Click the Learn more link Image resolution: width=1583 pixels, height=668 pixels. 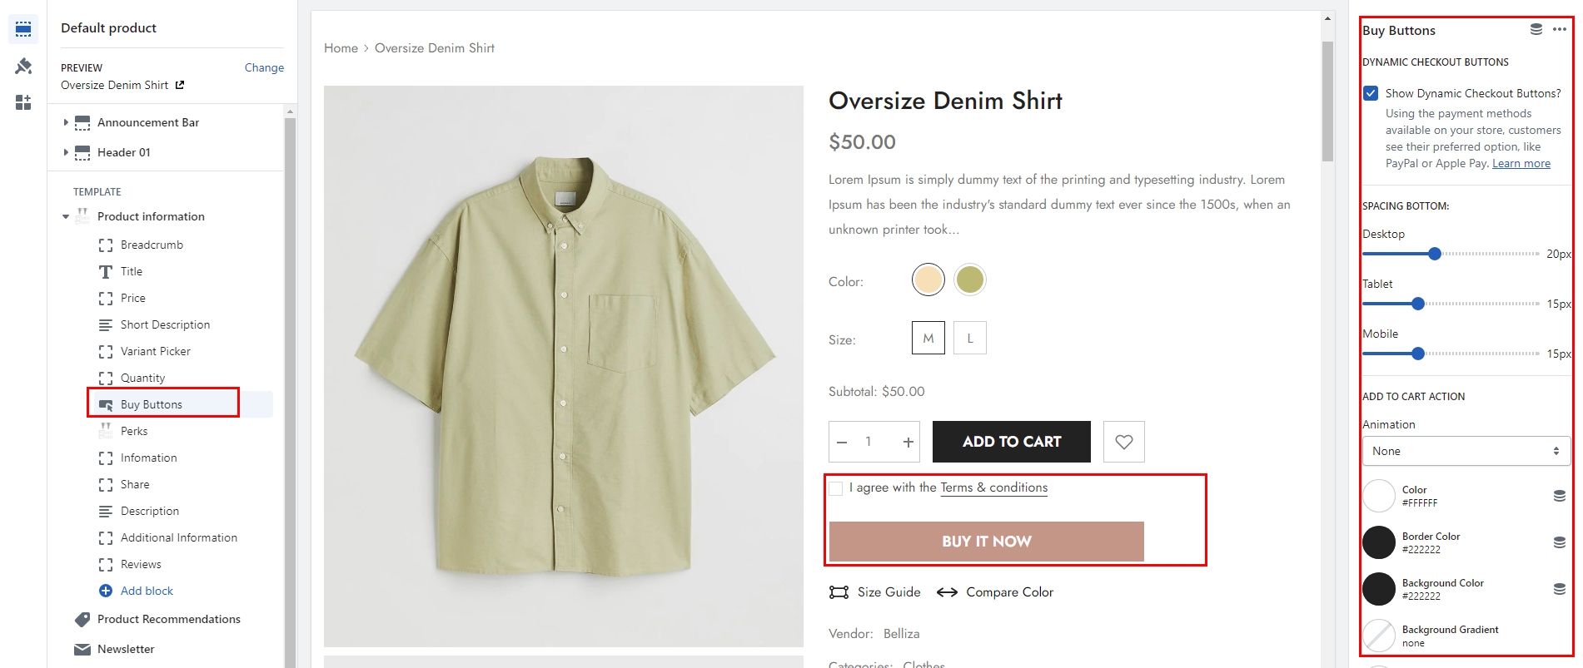1521,163
